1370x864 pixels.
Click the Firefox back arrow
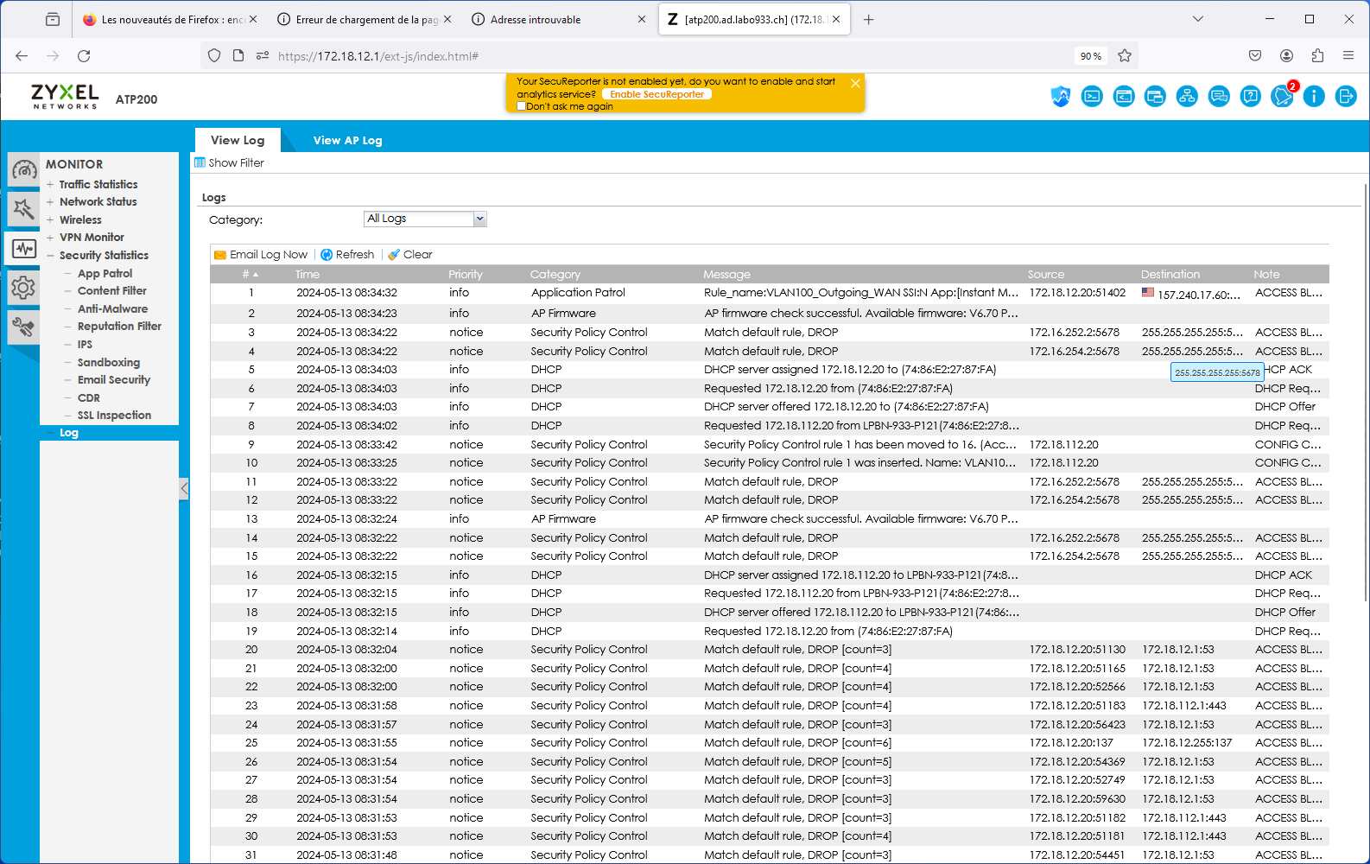pos(22,56)
